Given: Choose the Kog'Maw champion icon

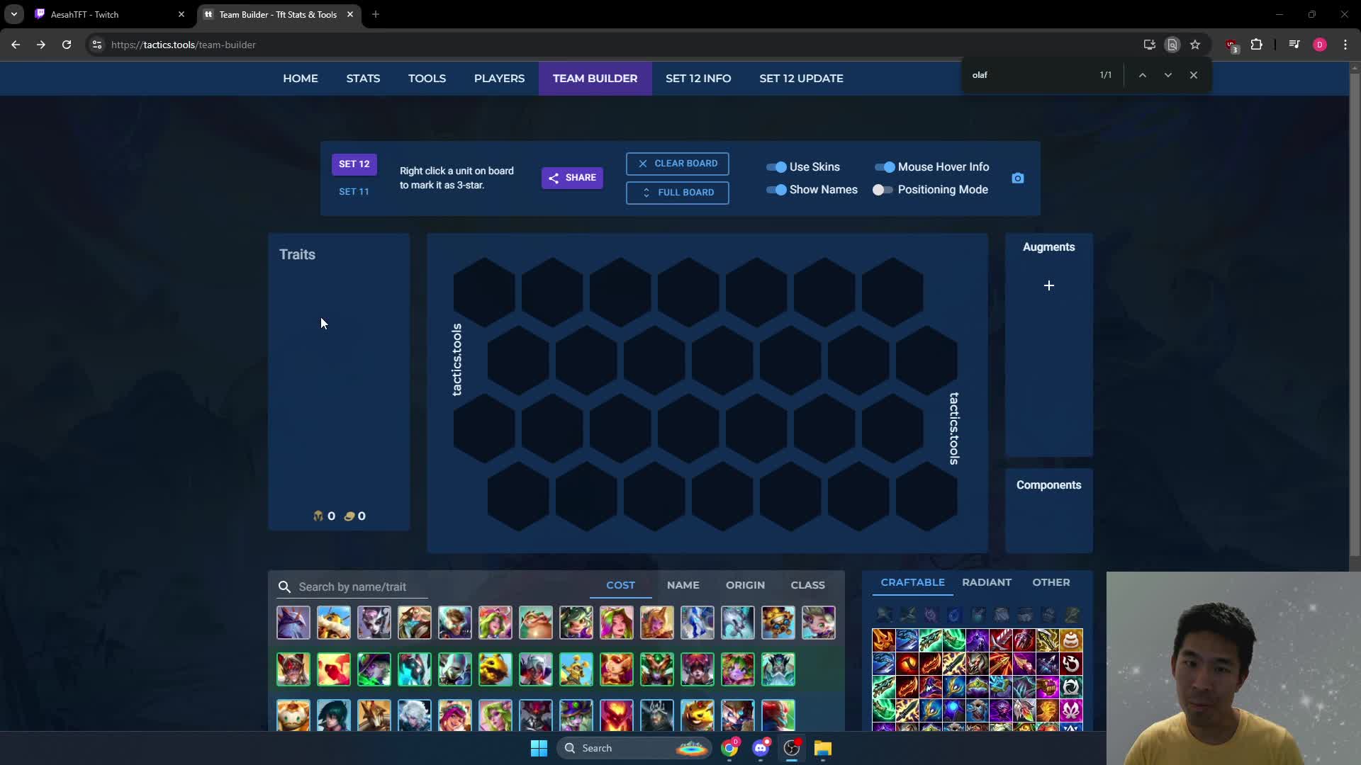Looking at the screenshot, I should point(495,669).
